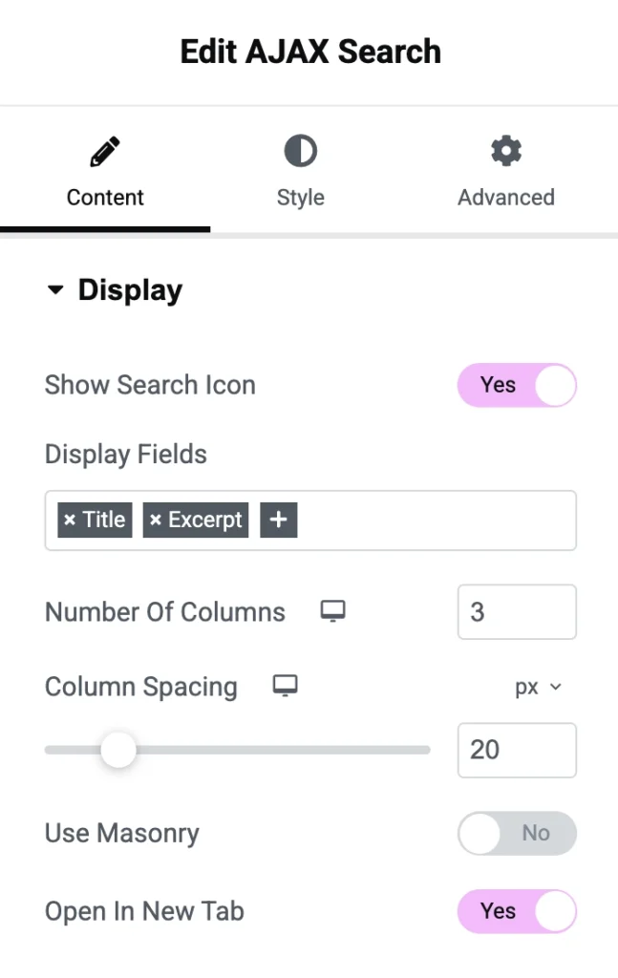This screenshot has height=978, width=618.
Task: Remove the Title field tag via its x
Action: pos(70,521)
